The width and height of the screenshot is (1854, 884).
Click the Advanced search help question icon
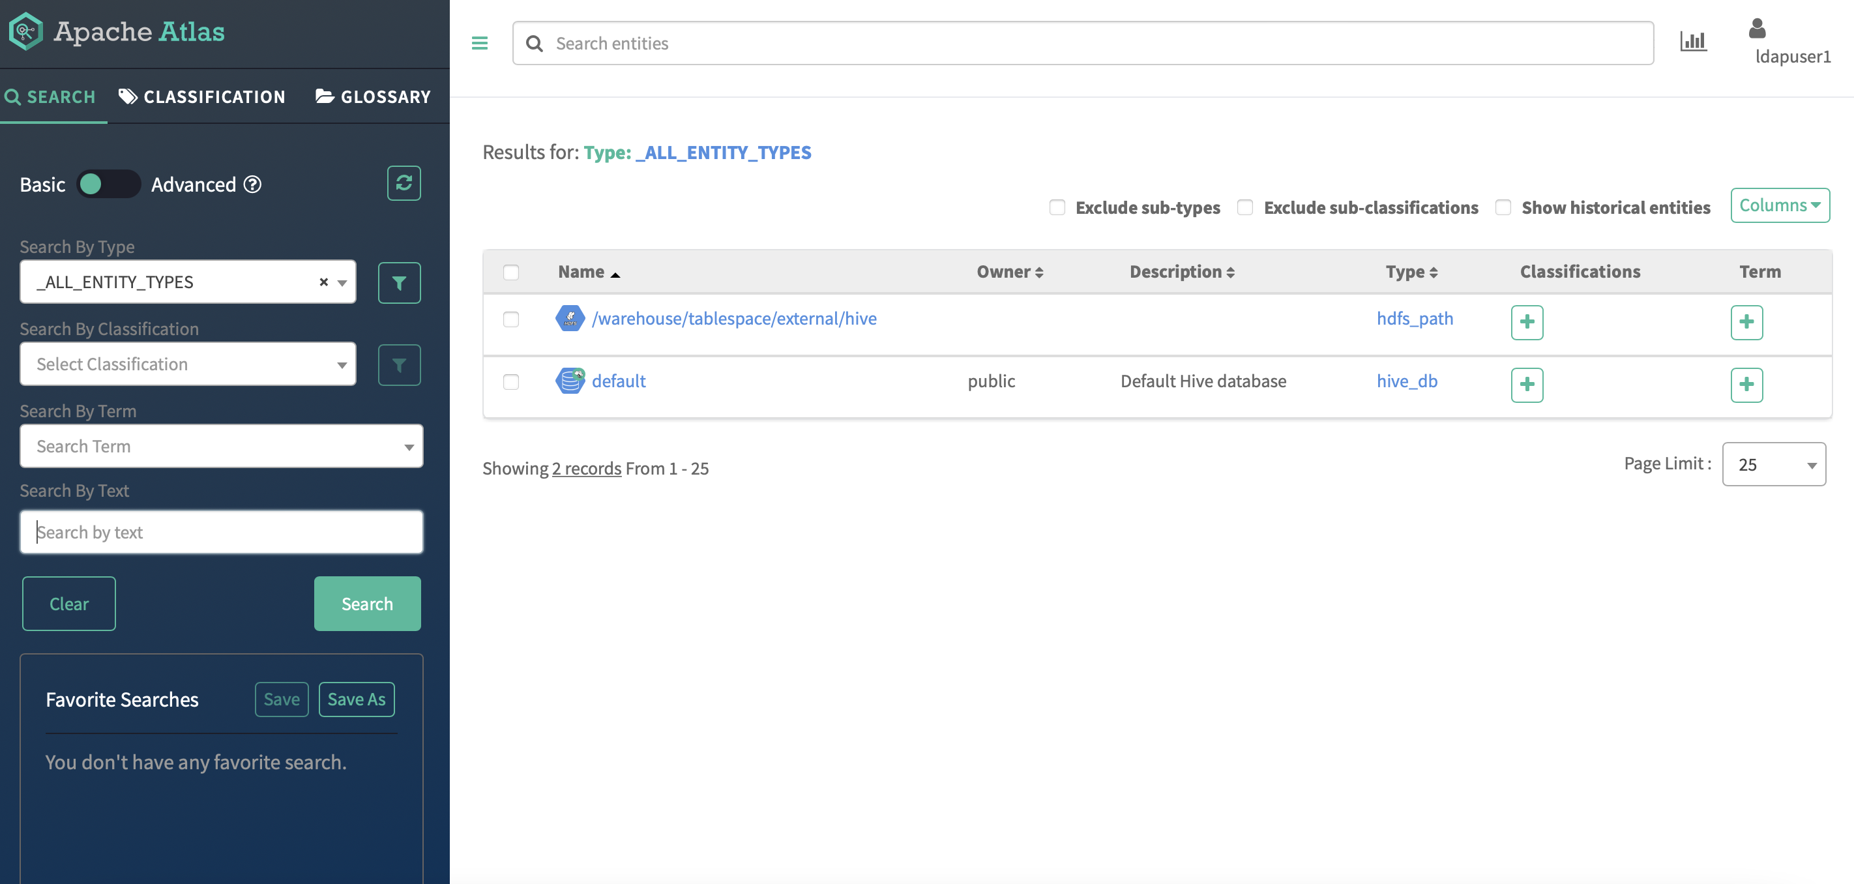click(253, 184)
